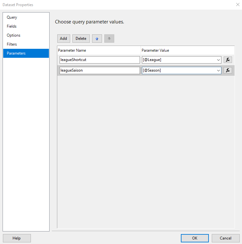Switch to the Query page
The width and height of the screenshot is (242, 244).
click(12, 17)
